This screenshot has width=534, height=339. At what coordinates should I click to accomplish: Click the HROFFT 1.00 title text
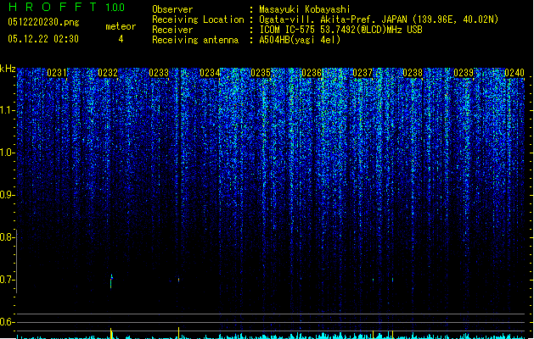coord(66,7)
